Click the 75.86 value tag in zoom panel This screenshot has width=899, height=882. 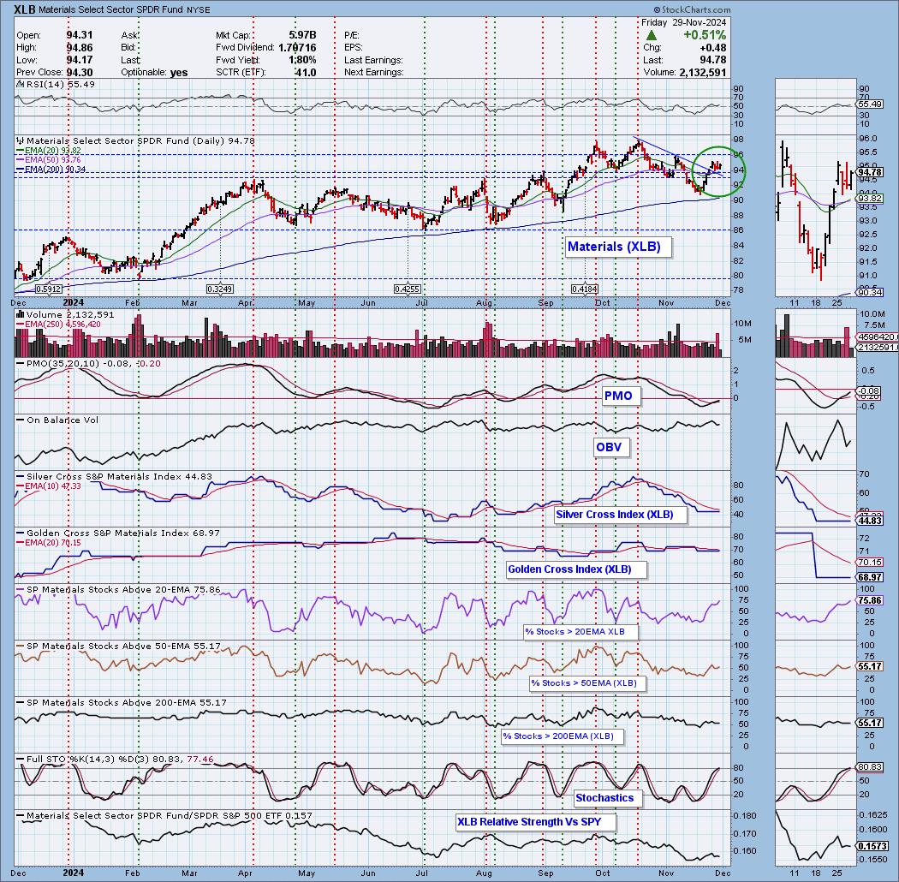point(871,600)
